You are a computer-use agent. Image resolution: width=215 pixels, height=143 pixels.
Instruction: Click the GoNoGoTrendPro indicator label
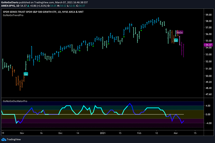pyautogui.click(x=13, y=15)
